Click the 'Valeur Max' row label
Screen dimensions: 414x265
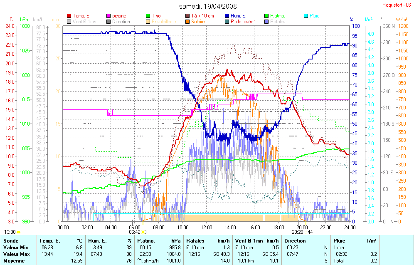click(x=16, y=254)
